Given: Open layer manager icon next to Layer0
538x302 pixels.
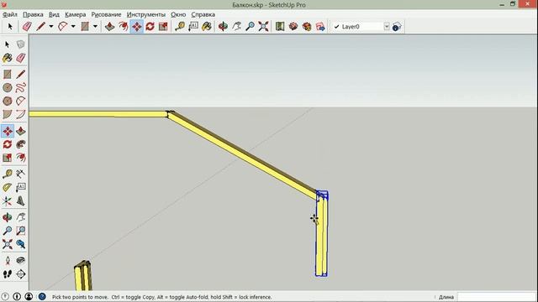Looking at the screenshot, I should pyautogui.click(x=397, y=26).
